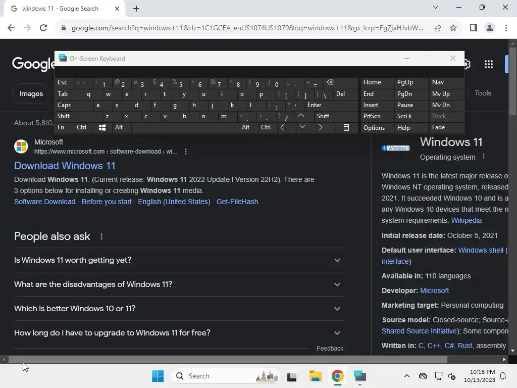Open the Software Download sitelink
The width and height of the screenshot is (517, 388).
pos(44,202)
